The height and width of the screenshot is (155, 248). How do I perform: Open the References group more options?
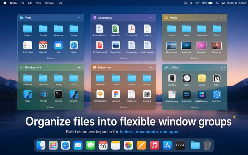pos(152,68)
